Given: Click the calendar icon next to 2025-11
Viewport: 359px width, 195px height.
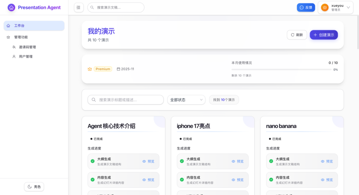Looking at the screenshot, I should click(118, 69).
